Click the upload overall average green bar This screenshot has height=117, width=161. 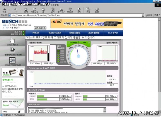[85, 96]
